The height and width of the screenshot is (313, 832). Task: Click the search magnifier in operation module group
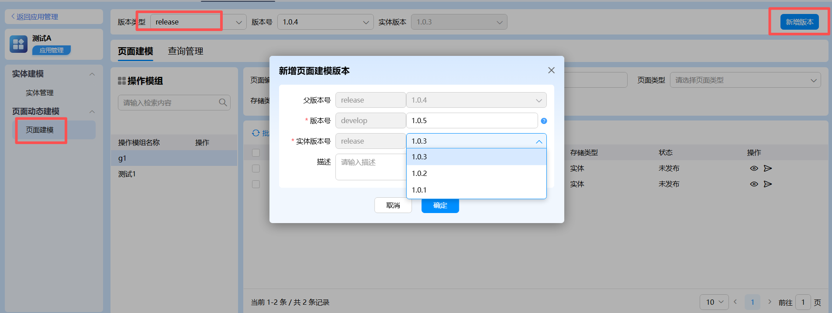[x=223, y=103]
